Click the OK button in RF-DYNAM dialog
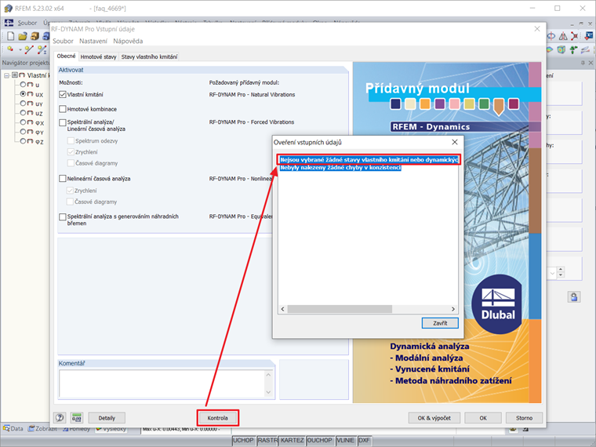The image size is (596, 447). coord(483,418)
